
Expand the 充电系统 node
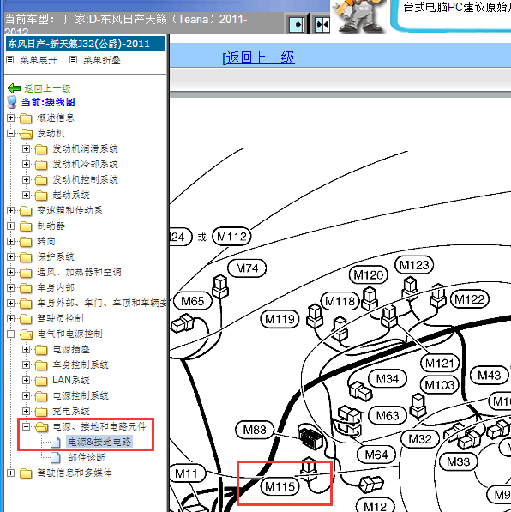(26, 411)
